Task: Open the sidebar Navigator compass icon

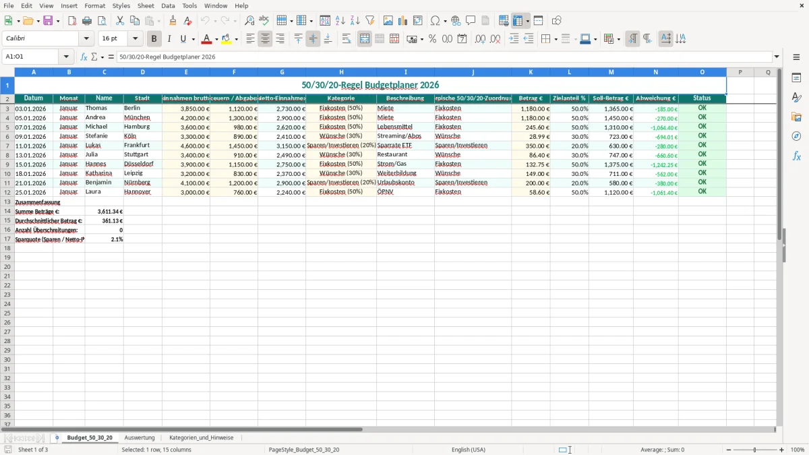Action: [x=796, y=136]
